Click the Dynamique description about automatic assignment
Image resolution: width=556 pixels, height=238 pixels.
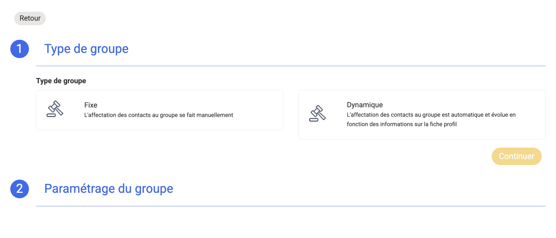point(431,115)
